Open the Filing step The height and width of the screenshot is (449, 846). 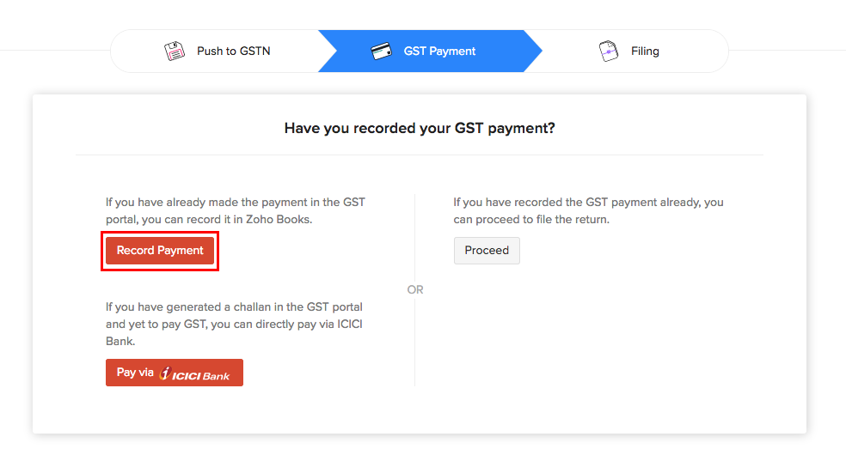pyautogui.click(x=645, y=52)
